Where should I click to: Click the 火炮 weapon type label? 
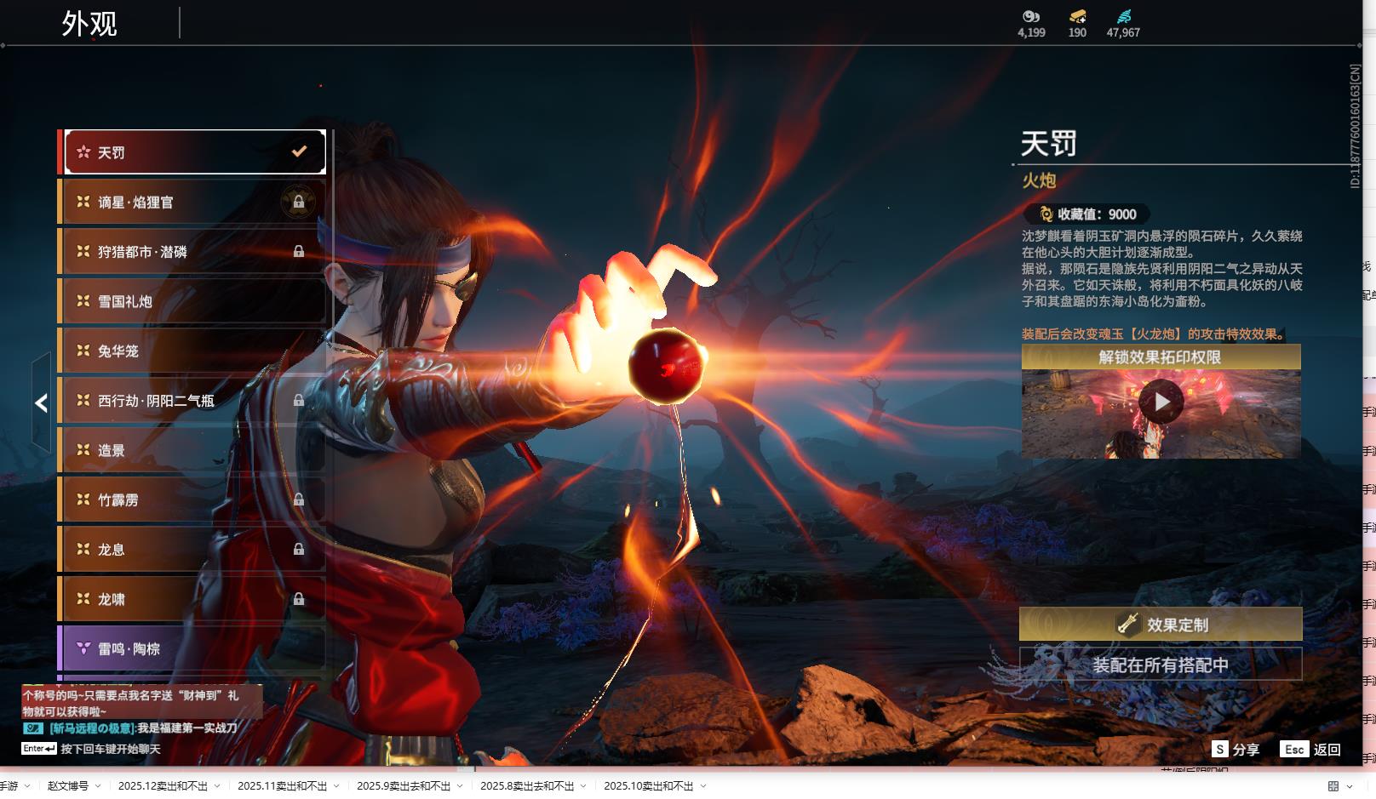pyautogui.click(x=1039, y=180)
